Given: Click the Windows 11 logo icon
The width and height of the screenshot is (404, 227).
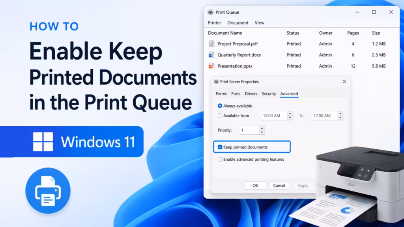Looking at the screenshot, I should click(x=43, y=141).
